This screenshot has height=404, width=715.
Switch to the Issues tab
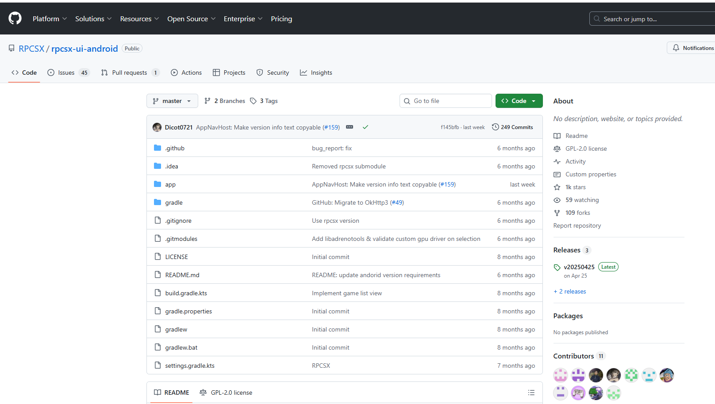click(x=69, y=72)
